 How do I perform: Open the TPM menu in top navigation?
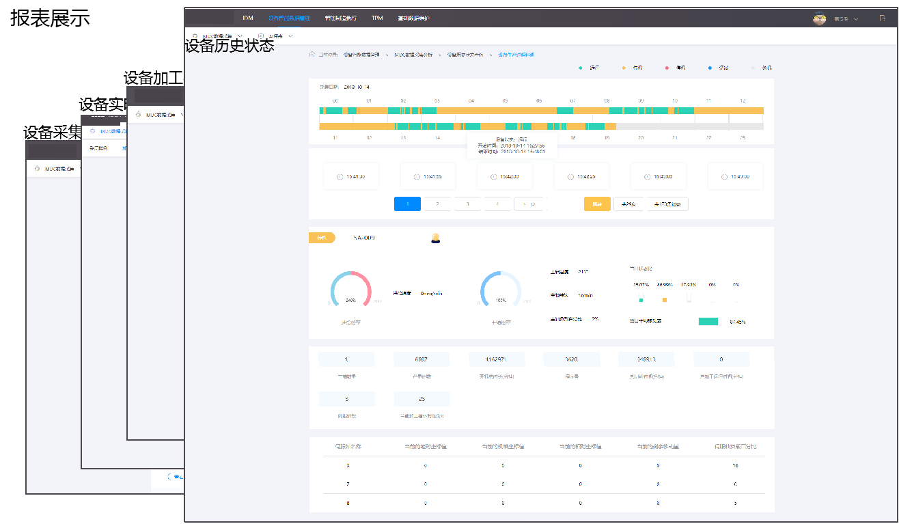pyautogui.click(x=377, y=18)
